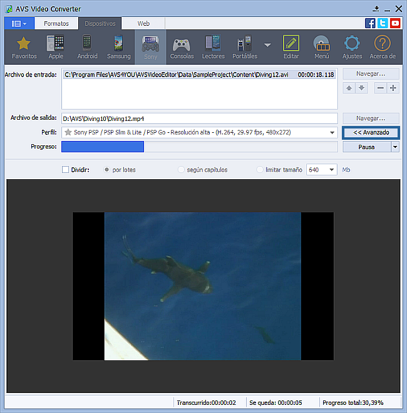407x413 pixels.
Task: Enable the Dividir checkbox
Action: coord(66,169)
